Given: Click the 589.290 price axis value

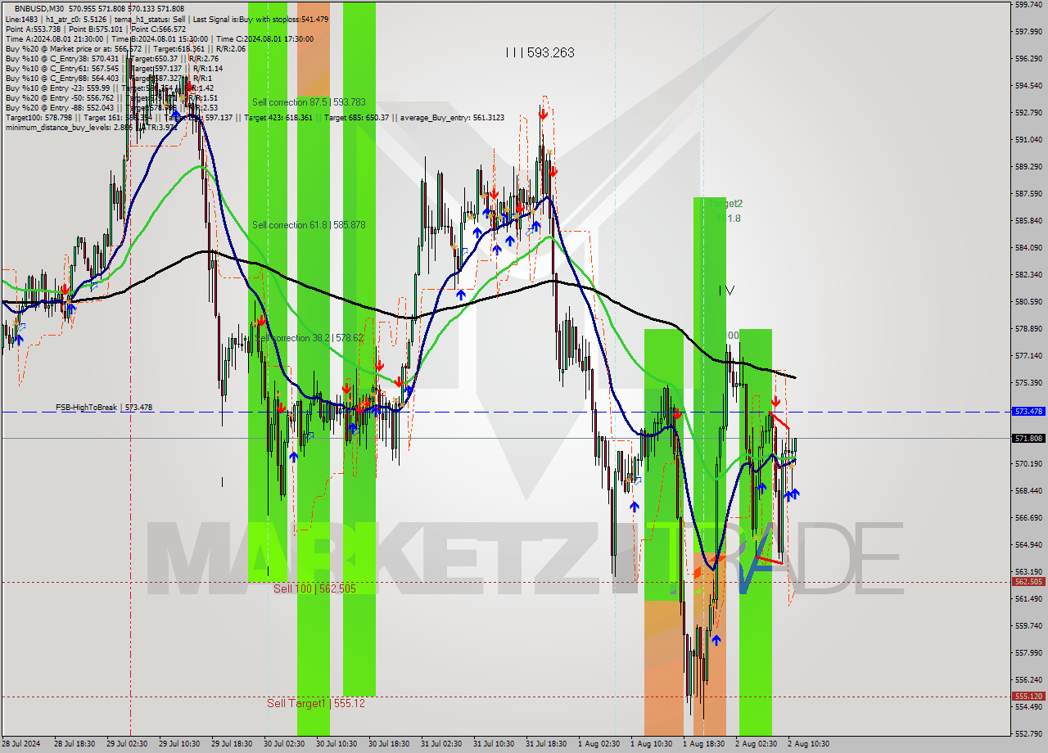Looking at the screenshot, I should pyautogui.click(x=1028, y=167).
